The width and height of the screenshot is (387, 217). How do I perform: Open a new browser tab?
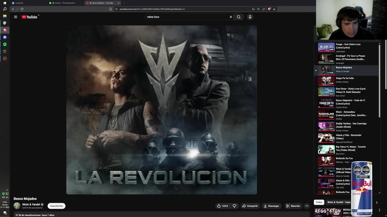click(x=124, y=3)
